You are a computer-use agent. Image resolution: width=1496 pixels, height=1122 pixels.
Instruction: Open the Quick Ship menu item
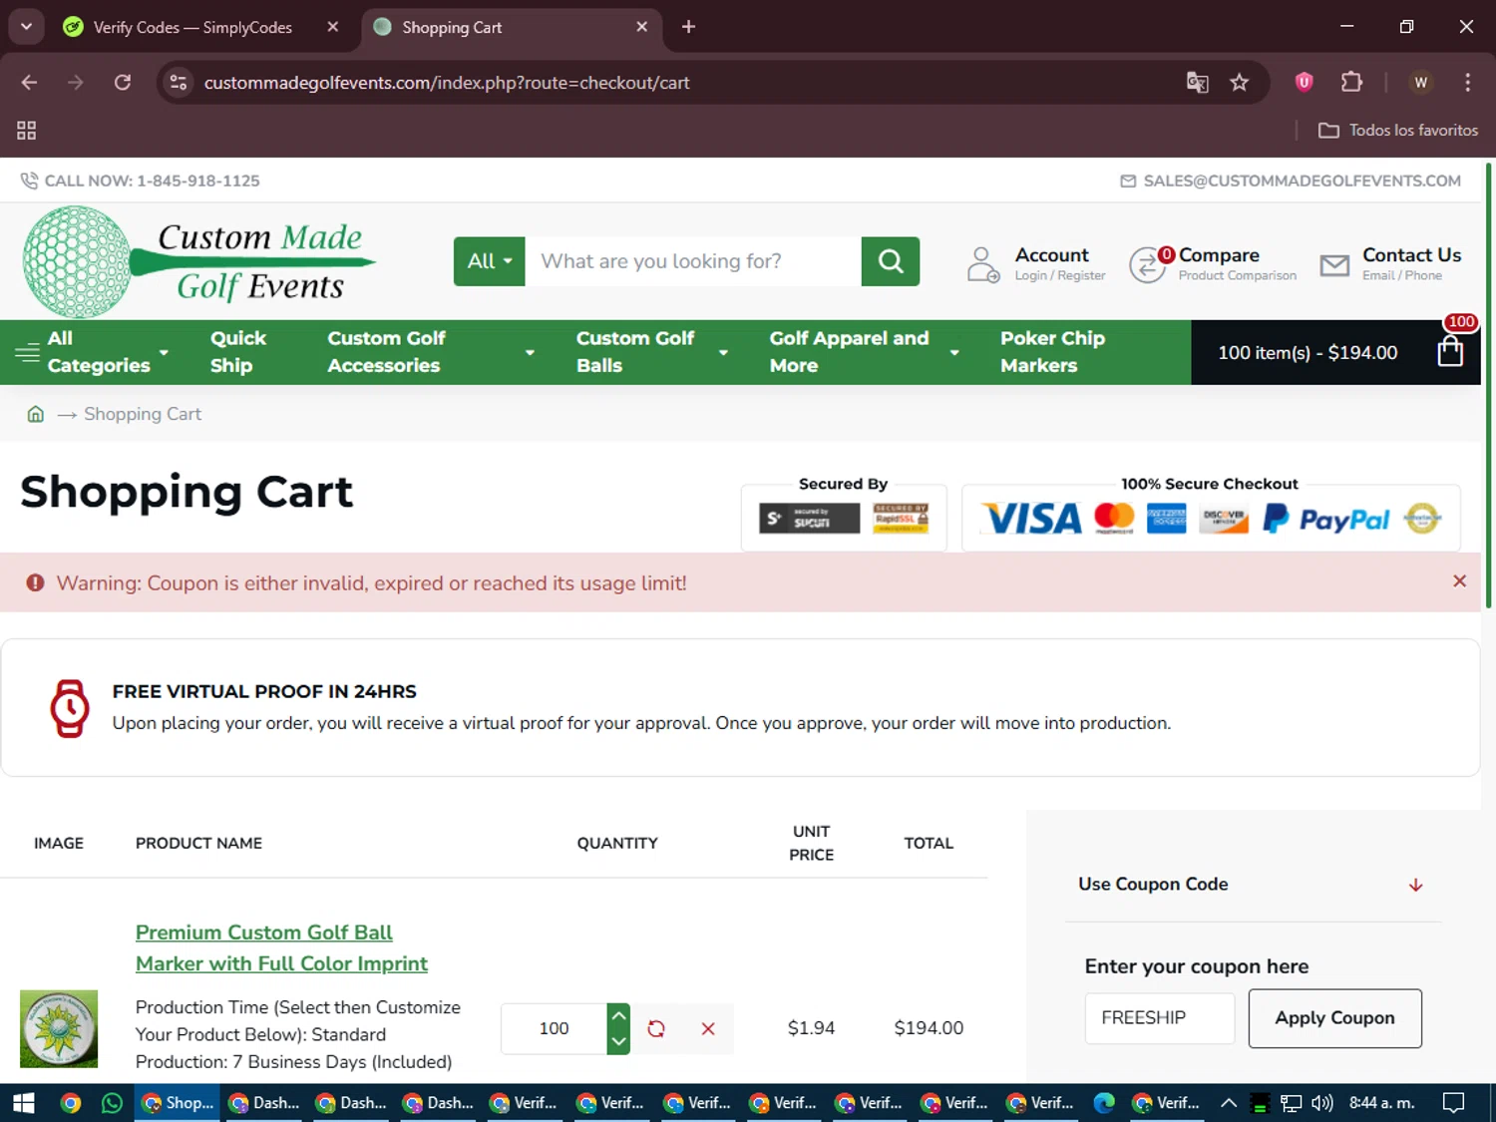(237, 352)
